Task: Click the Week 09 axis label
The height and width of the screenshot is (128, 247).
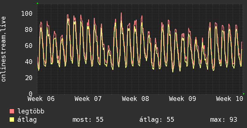Action: (183, 99)
